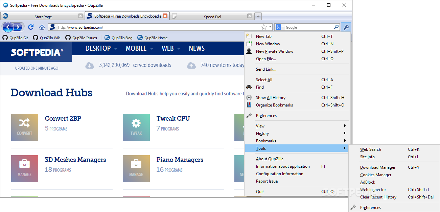Select Clear Recent History
440x212 pixels.
pyautogui.click(x=394, y=197)
